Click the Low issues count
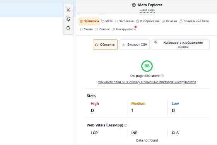The image size is (217, 145). [x=173, y=111]
